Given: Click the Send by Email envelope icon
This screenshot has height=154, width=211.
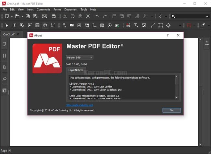Looking at the screenshot, I should coord(44,16).
